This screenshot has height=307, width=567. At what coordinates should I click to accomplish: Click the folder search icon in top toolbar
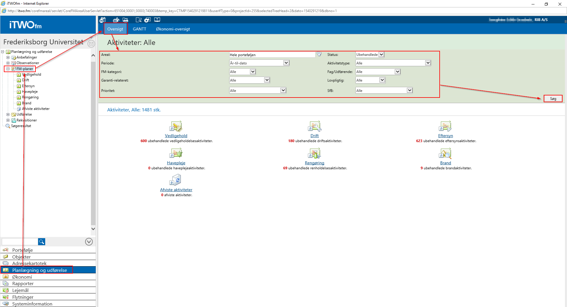[x=138, y=20]
